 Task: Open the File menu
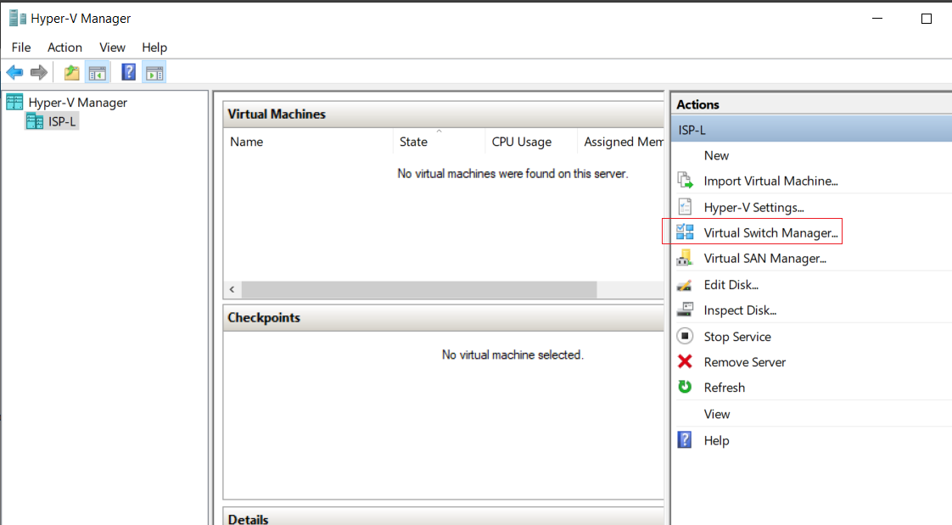click(21, 47)
